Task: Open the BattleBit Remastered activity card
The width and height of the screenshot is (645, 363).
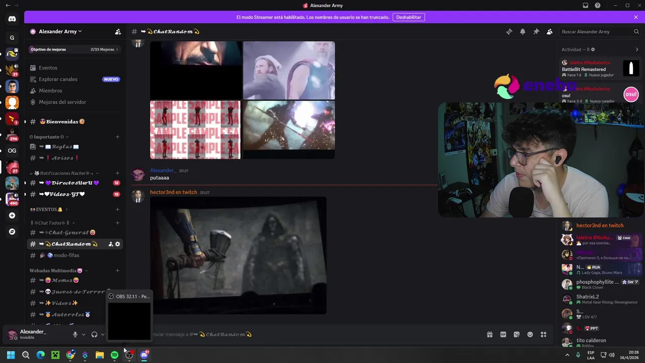Action: point(601,69)
